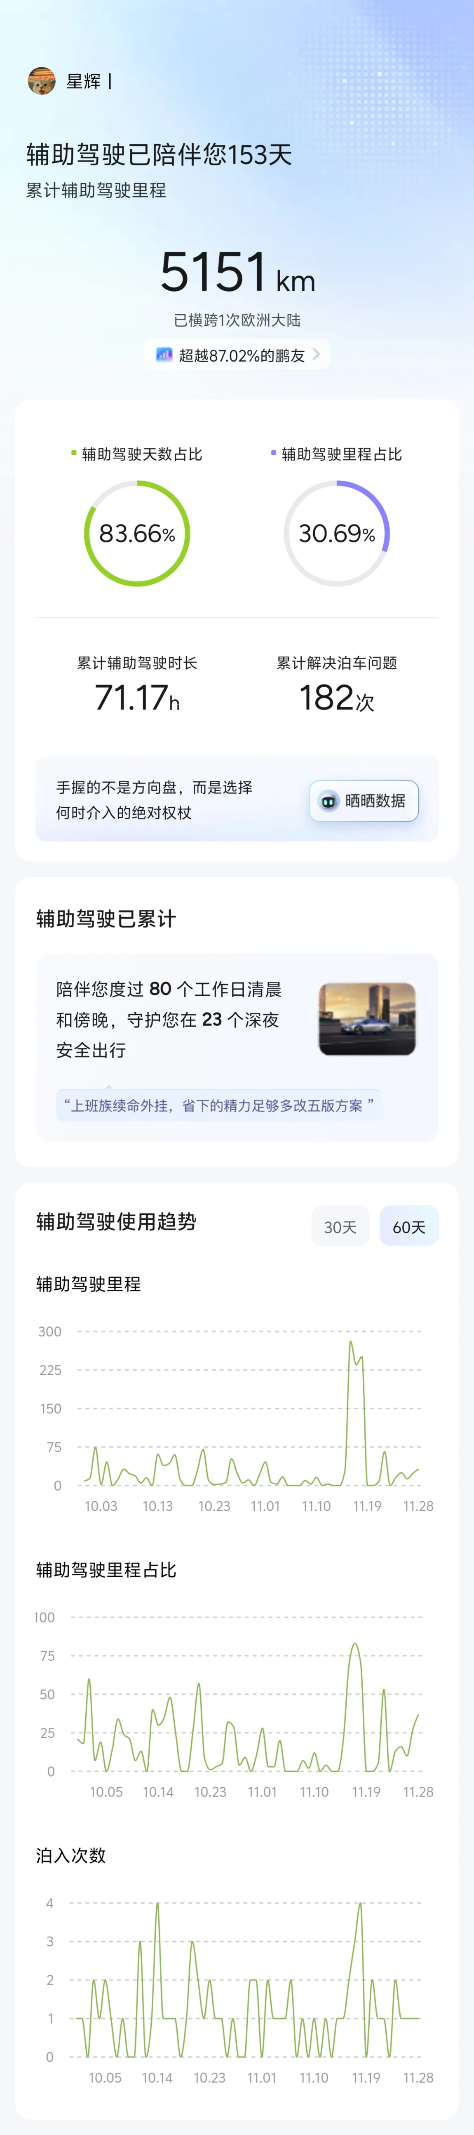Switch trend view to 60天
The image size is (474, 2135).
point(408,1227)
